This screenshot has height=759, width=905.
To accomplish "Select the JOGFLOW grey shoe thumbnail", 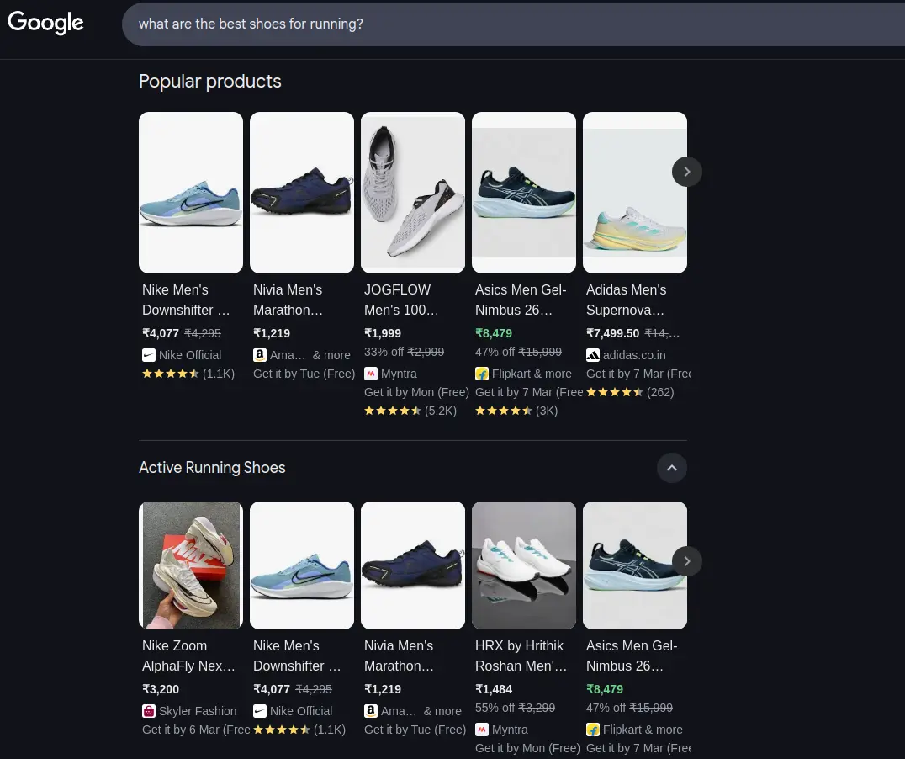I will 413,193.
